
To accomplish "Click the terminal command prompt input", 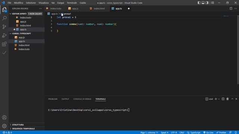I will 128,110.
